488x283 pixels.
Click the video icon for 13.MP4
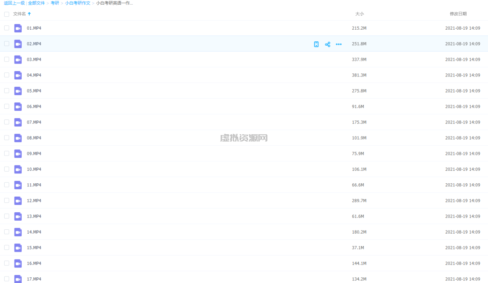point(18,216)
